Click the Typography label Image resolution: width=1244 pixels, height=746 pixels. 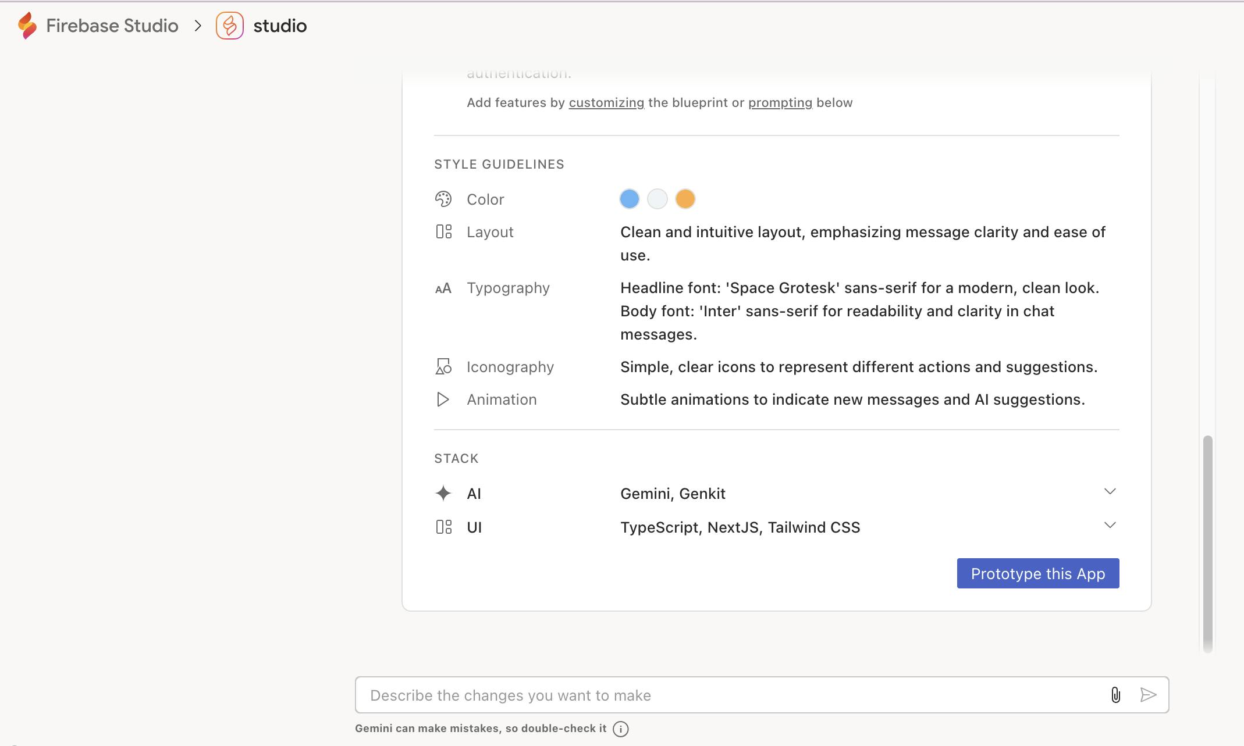pyautogui.click(x=508, y=288)
